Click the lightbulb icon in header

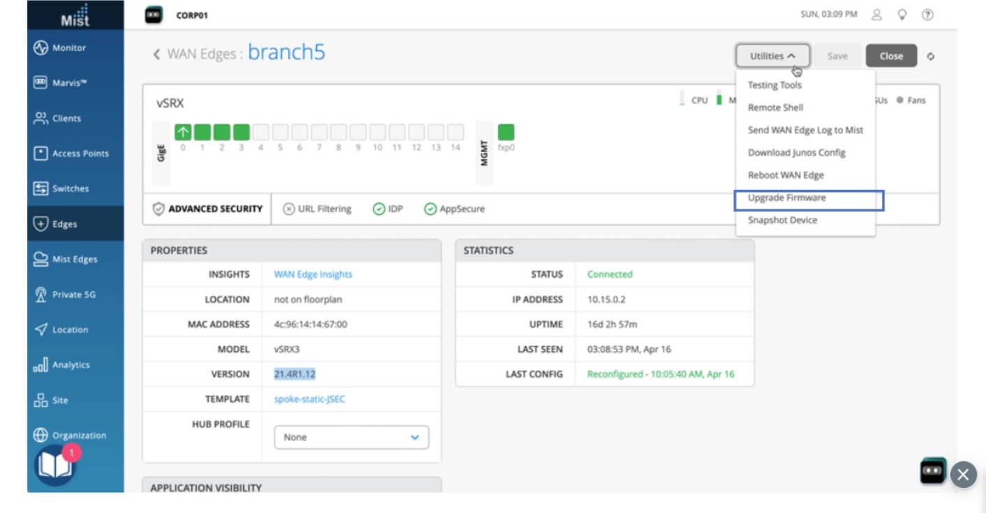tap(903, 15)
